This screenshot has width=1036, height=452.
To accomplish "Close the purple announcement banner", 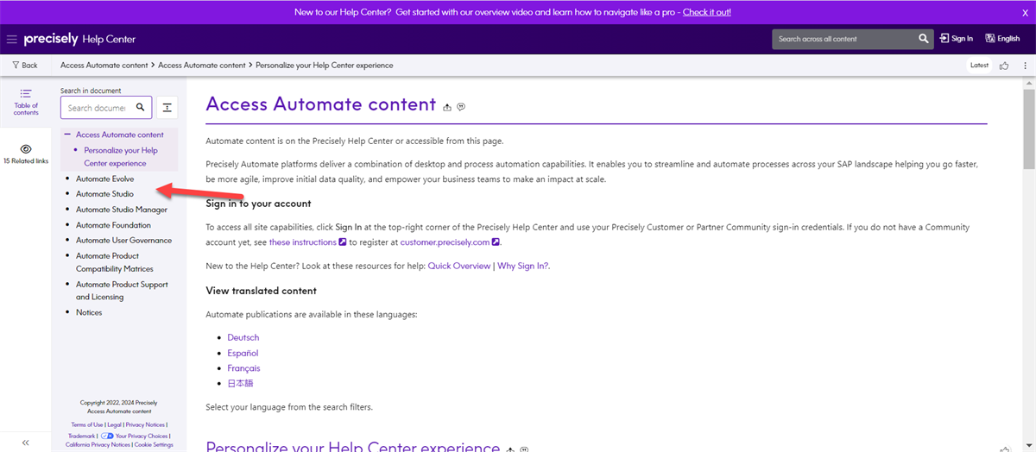I will tap(1025, 12).
